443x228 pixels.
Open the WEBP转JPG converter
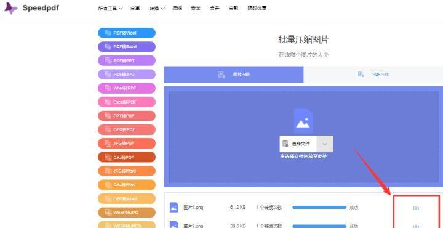127,212
